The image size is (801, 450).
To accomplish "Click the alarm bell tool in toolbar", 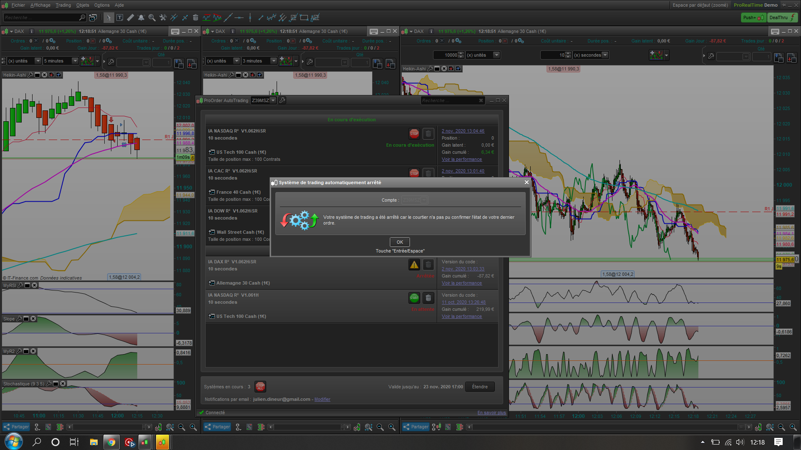I will [141, 17].
